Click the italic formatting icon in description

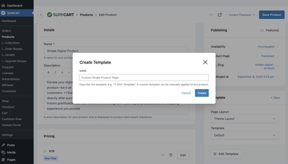pyautogui.click(x=55, y=72)
